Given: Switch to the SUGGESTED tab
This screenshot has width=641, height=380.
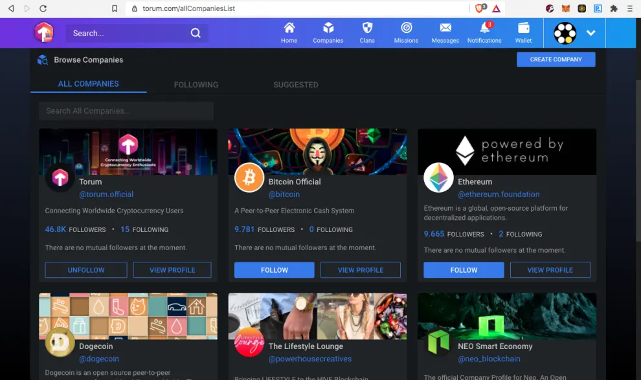Looking at the screenshot, I should (295, 85).
